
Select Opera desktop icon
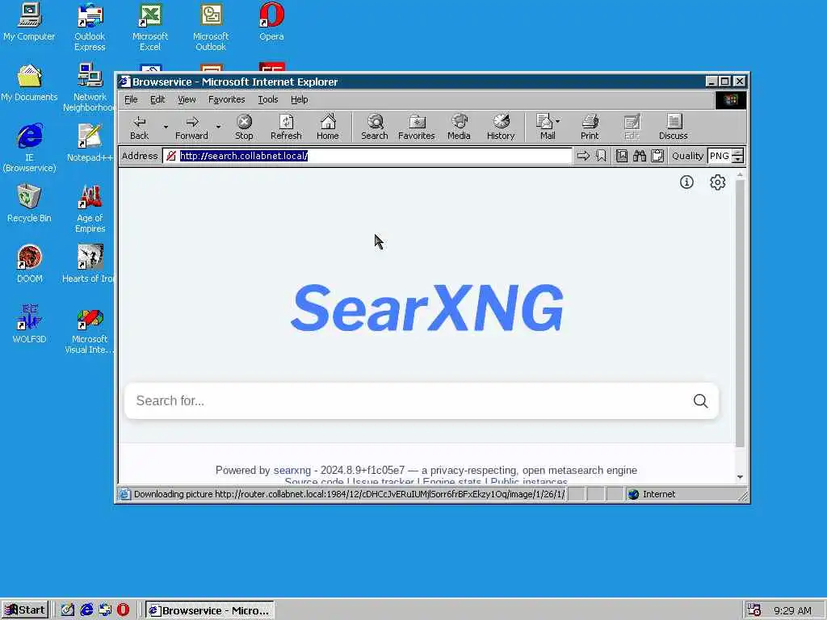[x=271, y=22]
